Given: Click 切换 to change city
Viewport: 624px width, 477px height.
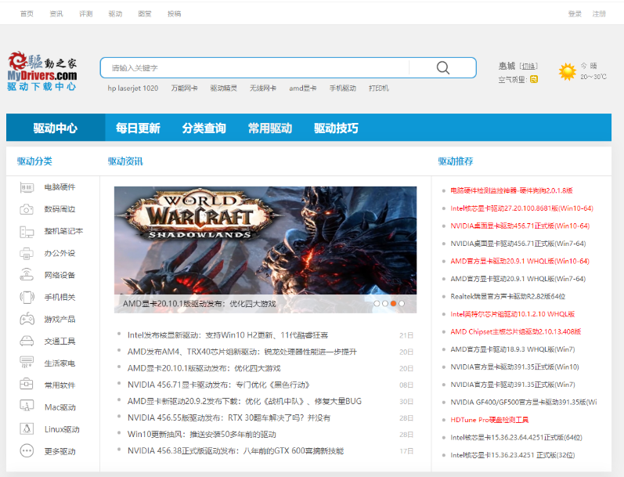Looking at the screenshot, I should pyautogui.click(x=529, y=66).
